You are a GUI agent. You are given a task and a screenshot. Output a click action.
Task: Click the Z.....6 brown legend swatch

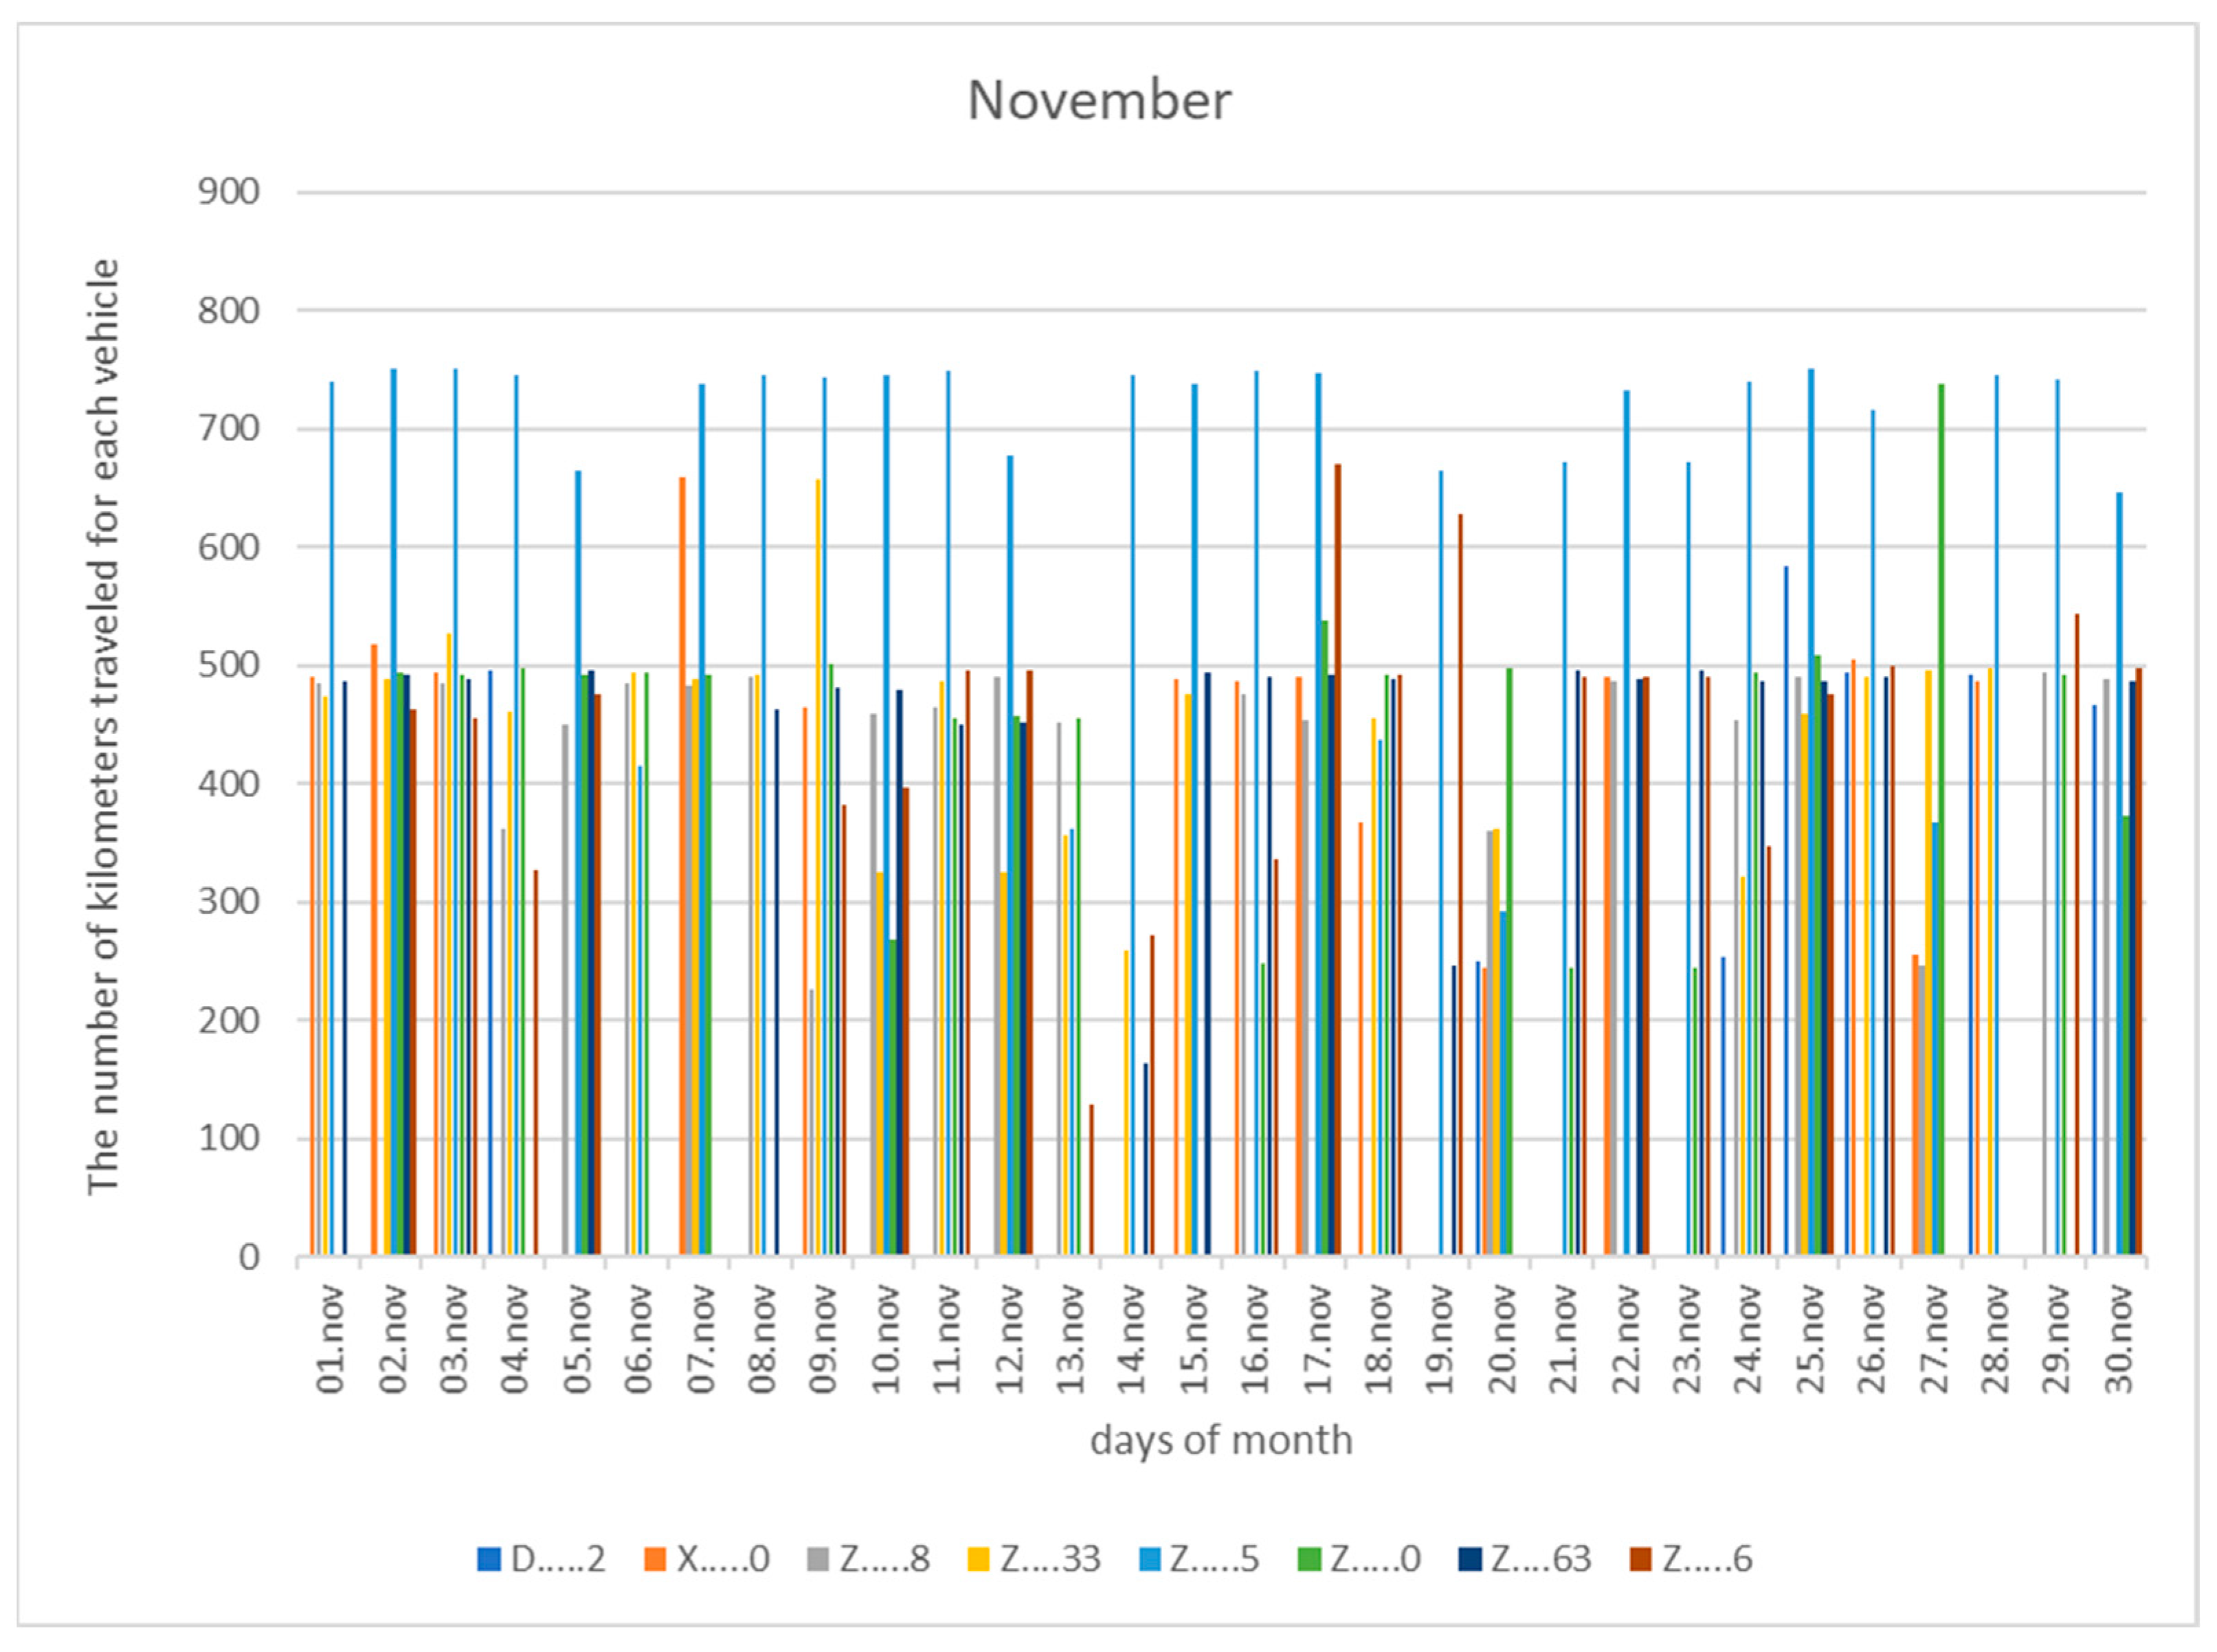1641,1559
